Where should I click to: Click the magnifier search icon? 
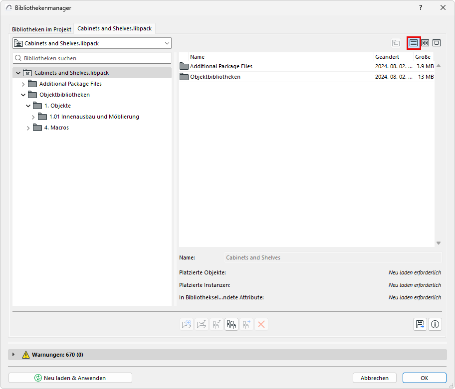point(18,58)
